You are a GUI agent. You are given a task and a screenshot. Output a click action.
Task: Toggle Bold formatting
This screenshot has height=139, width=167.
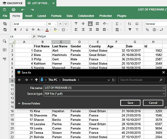pos(15,30)
